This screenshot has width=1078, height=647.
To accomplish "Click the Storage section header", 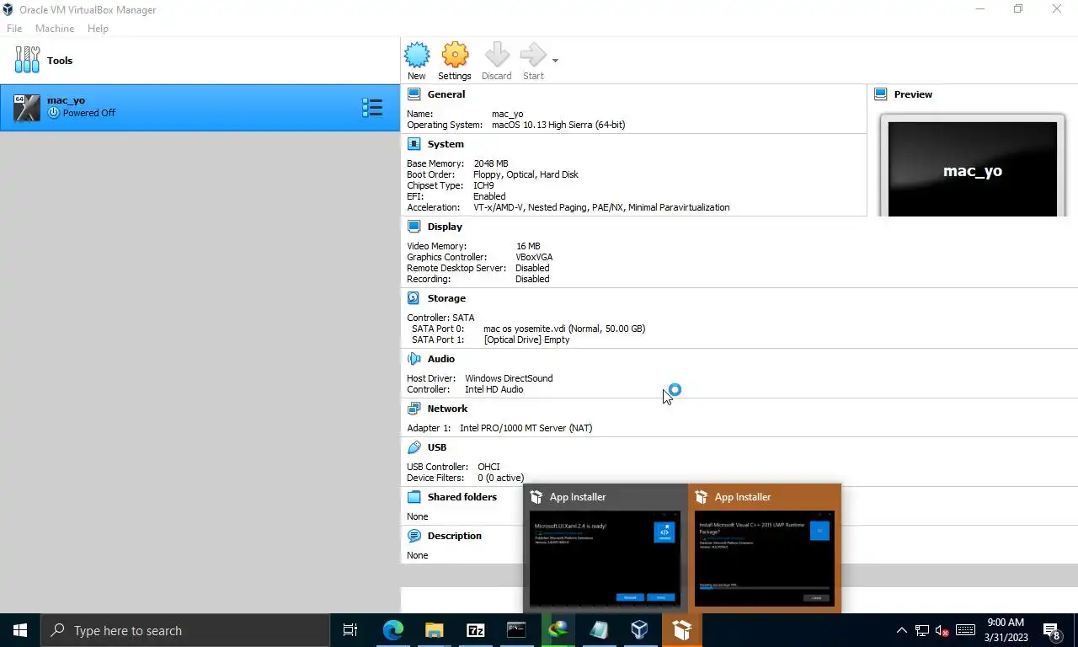I will (446, 298).
